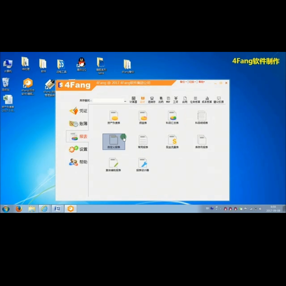Switch to the MRP module
The height and width of the screenshot is (286, 286).
coord(168,100)
